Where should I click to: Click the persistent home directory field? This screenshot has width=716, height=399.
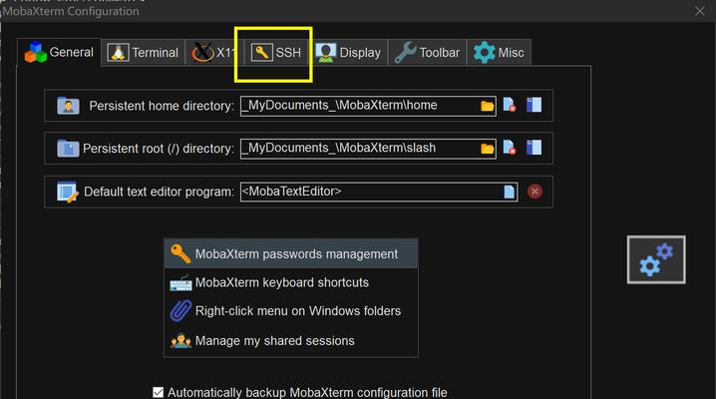[368, 106]
